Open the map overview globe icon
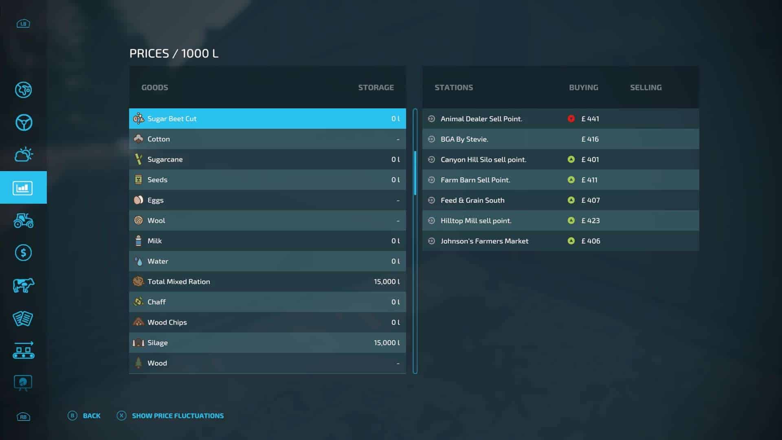Screen dimensions: 782x440 (23, 90)
